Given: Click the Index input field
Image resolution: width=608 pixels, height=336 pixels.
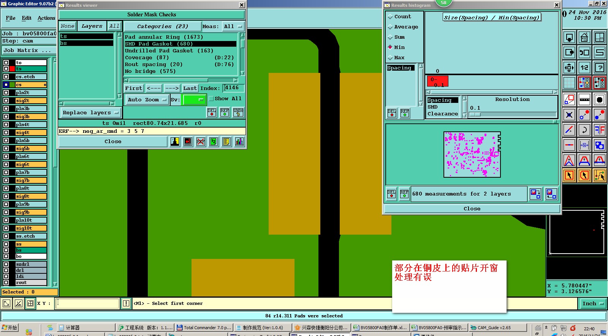Looking at the screenshot, I should (x=233, y=88).
